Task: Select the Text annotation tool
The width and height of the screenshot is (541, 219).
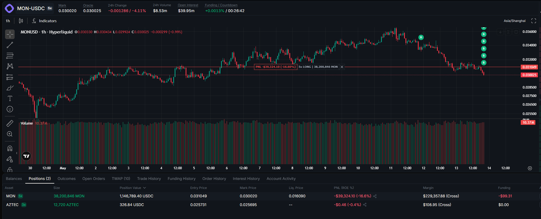Action: coord(10,98)
